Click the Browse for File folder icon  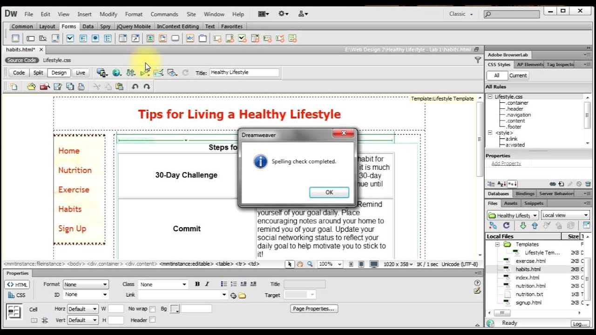(x=242, y=295)
